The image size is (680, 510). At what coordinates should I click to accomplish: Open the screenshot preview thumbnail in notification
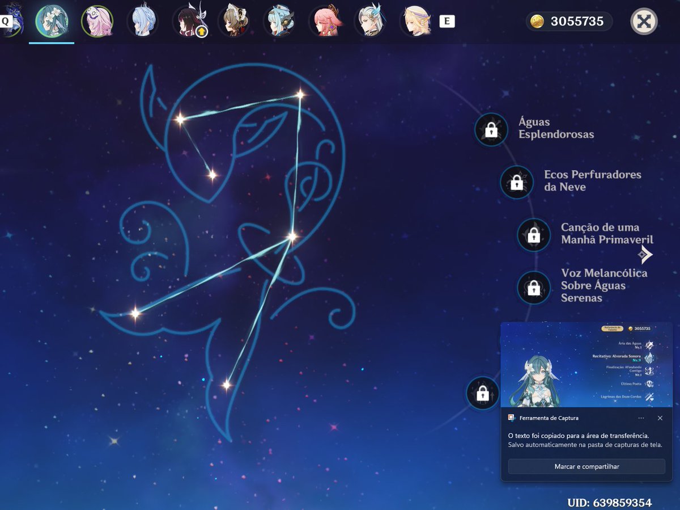tap(586, 365)
